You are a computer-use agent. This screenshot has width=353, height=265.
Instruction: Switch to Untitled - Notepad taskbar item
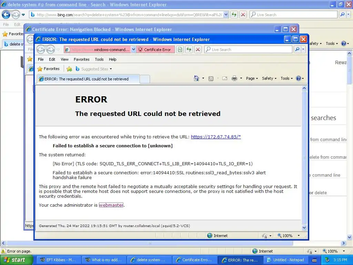[286, 260]
